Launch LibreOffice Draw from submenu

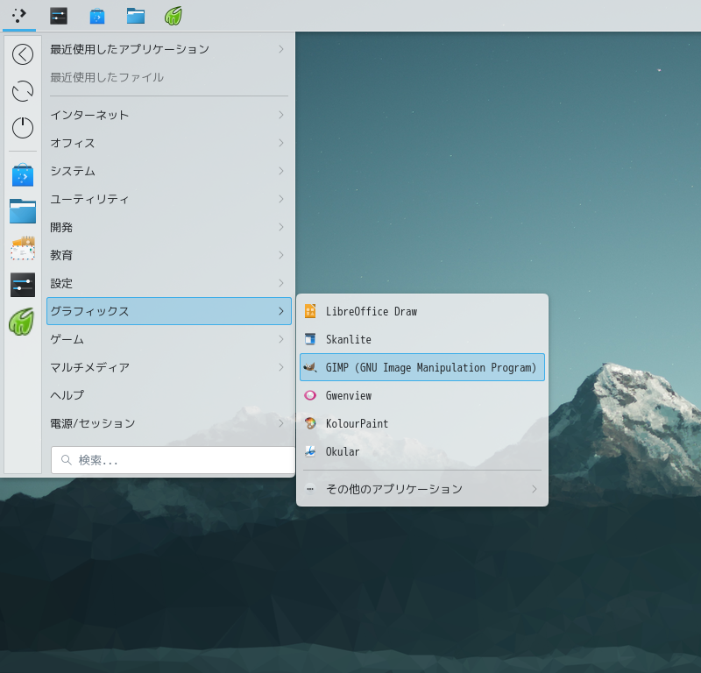(422, 311)
